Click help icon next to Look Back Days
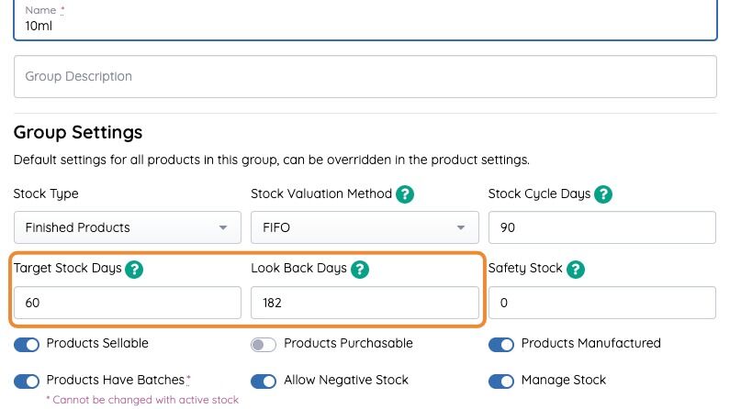This screenshot has height=409, width=730. click(360, 269)
